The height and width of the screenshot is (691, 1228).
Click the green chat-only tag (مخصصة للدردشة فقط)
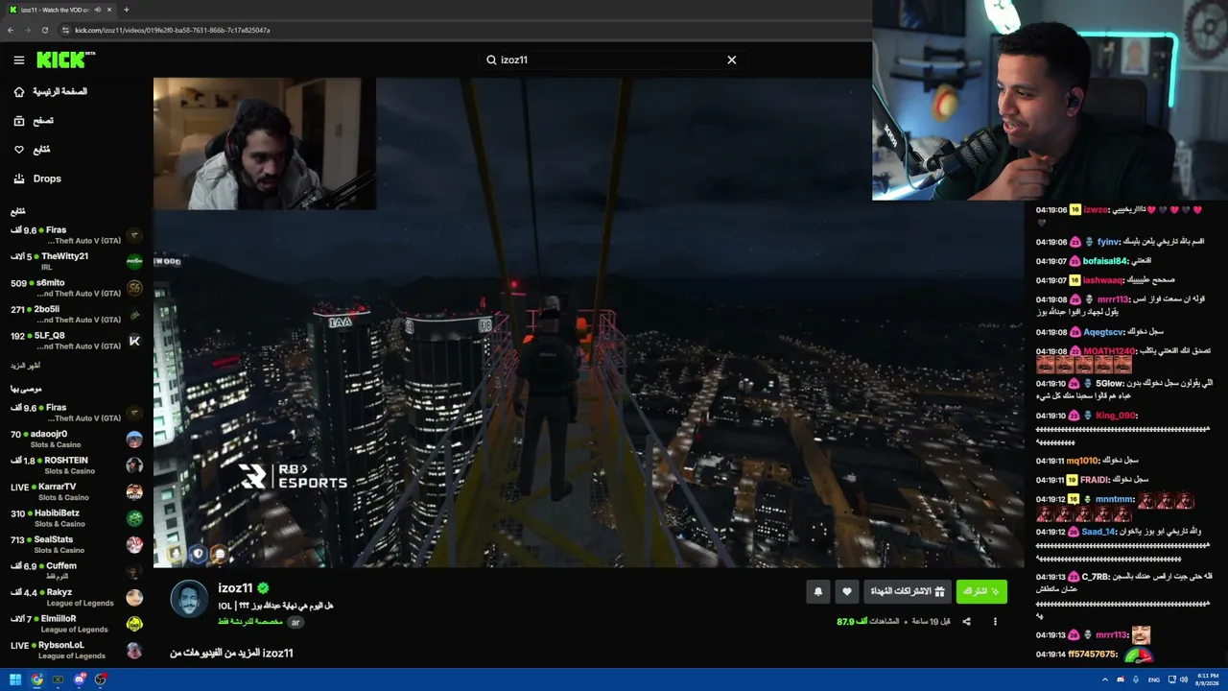pyautogui.click(x=249, y=622)
